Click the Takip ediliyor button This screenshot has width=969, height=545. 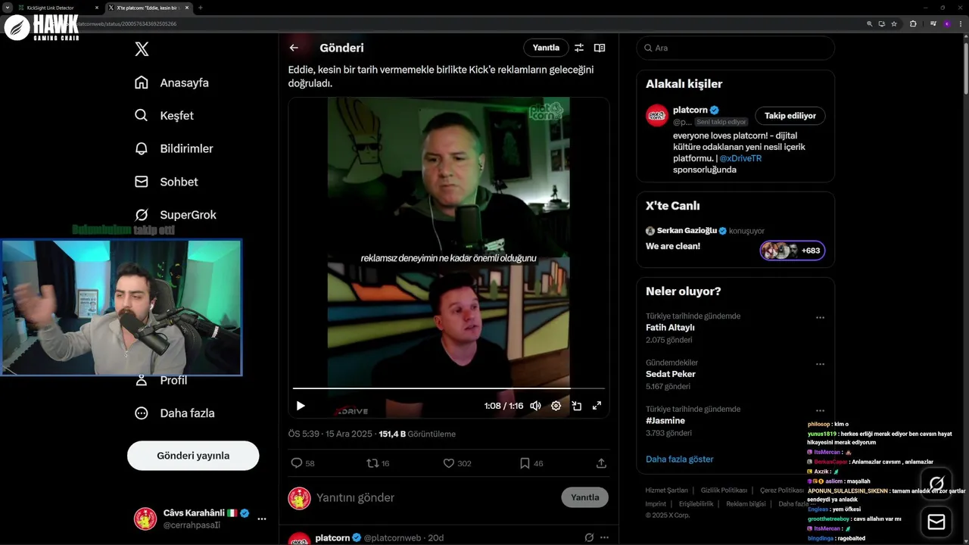[x=790, y=116]
